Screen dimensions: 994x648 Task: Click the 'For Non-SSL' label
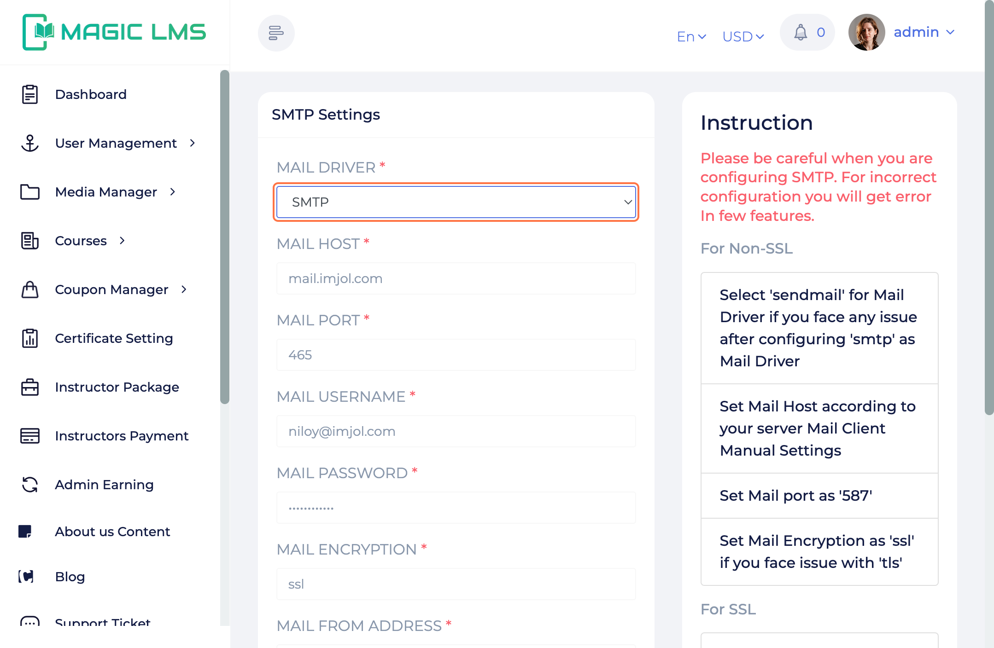click(x=747, y=249)
